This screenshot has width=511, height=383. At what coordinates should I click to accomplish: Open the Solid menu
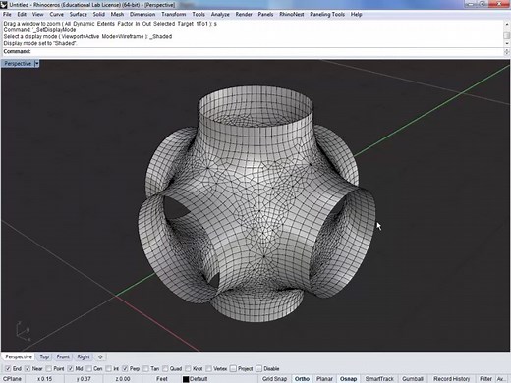(98, 14)
